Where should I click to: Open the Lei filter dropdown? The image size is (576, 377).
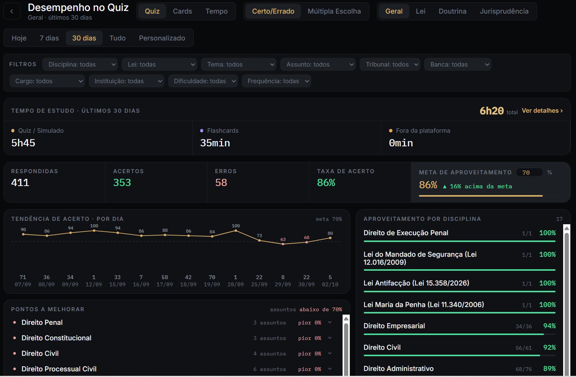(159, 65)
